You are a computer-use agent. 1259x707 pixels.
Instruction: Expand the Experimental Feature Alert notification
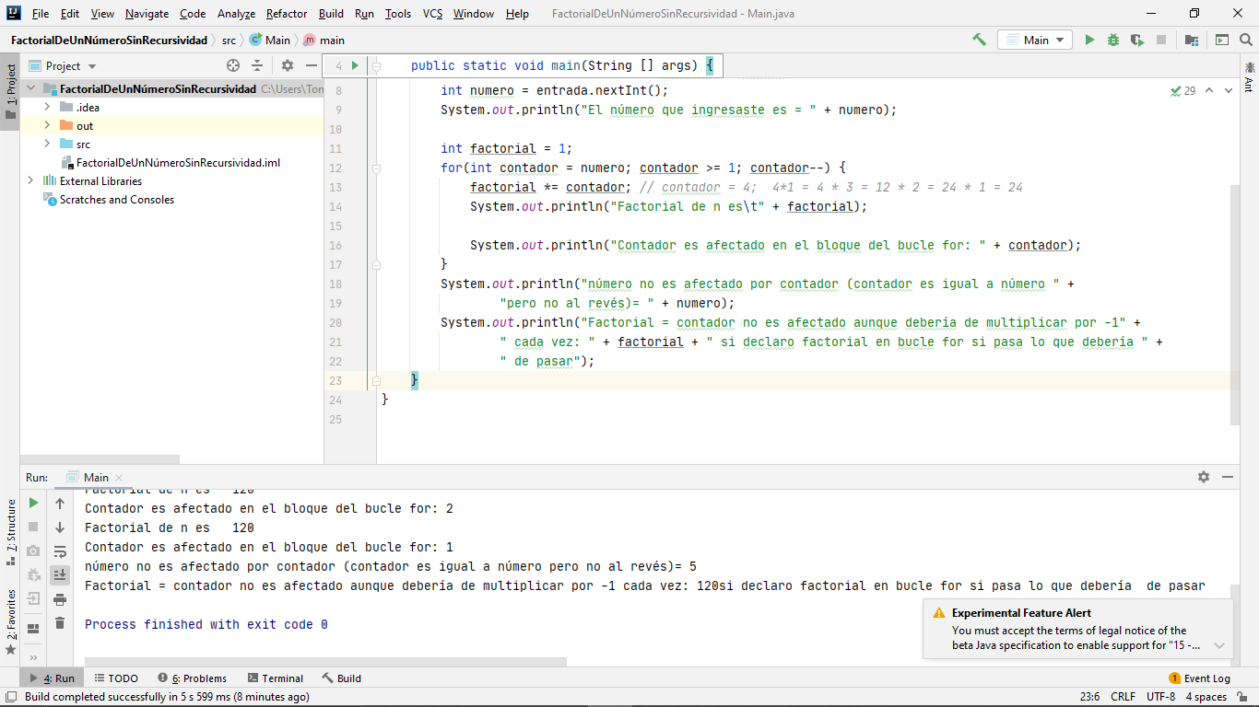click(x=1219, y=645)
